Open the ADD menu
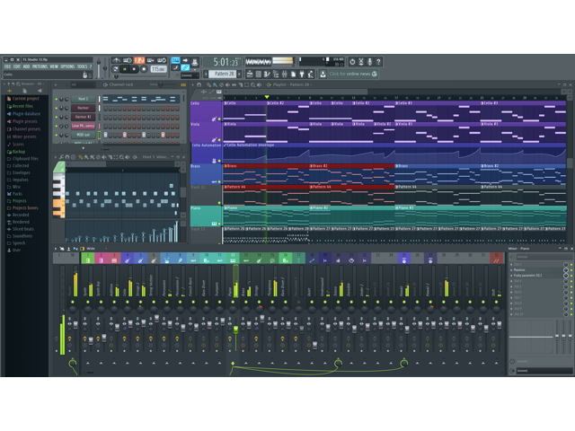The height and width of the screenshot is (431, 575). (26, 66)
